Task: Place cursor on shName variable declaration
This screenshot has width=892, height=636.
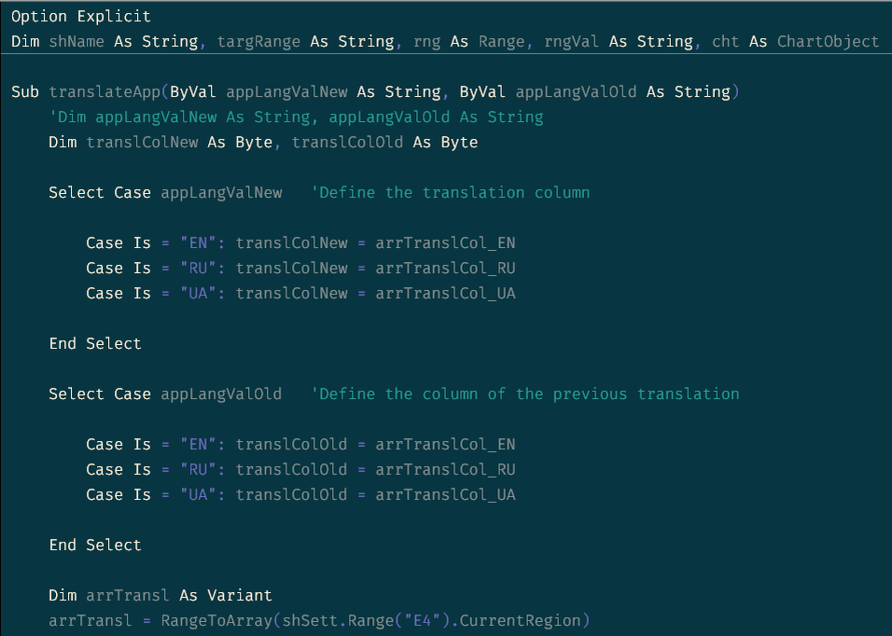Action: tap(77, 41)
